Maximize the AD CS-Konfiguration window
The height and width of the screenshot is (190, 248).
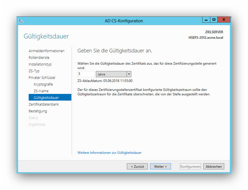[x=214, y=20]
